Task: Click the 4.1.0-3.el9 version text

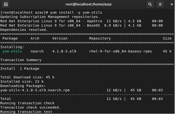Action: pyautogui.click(x=64, y=51)
